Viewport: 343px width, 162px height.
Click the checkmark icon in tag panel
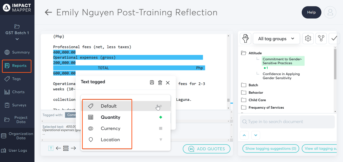click(334, 39)
